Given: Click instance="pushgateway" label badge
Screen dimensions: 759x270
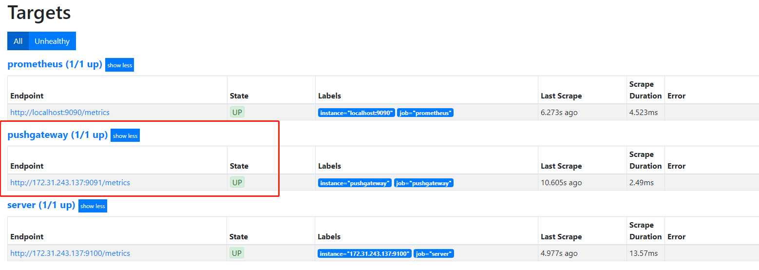Looking at the screenshot, I should (x=355, y=183).
